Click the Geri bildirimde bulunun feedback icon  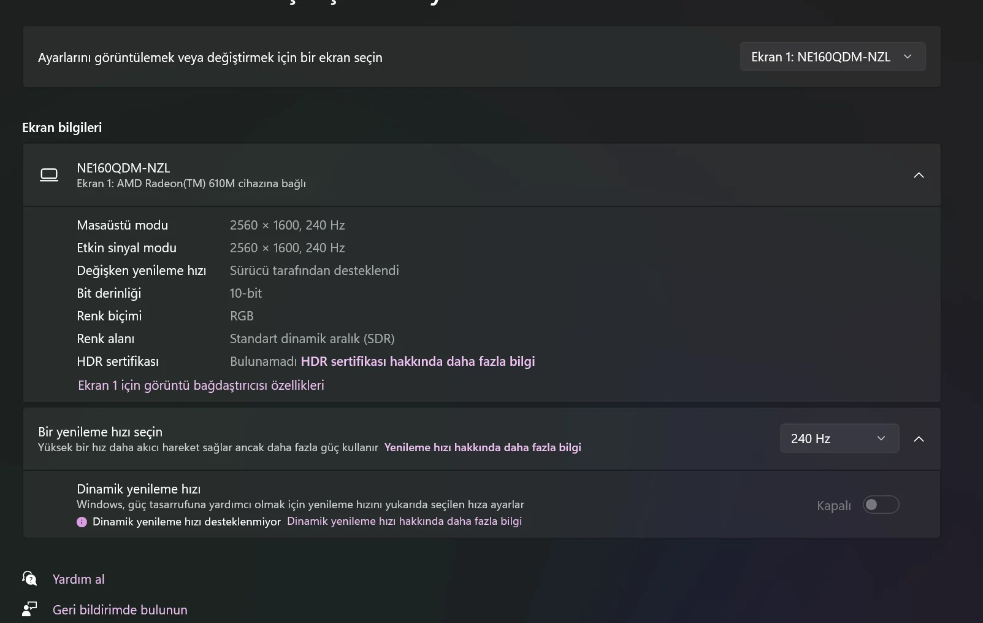pyautogui.click(x=29, y=609)
